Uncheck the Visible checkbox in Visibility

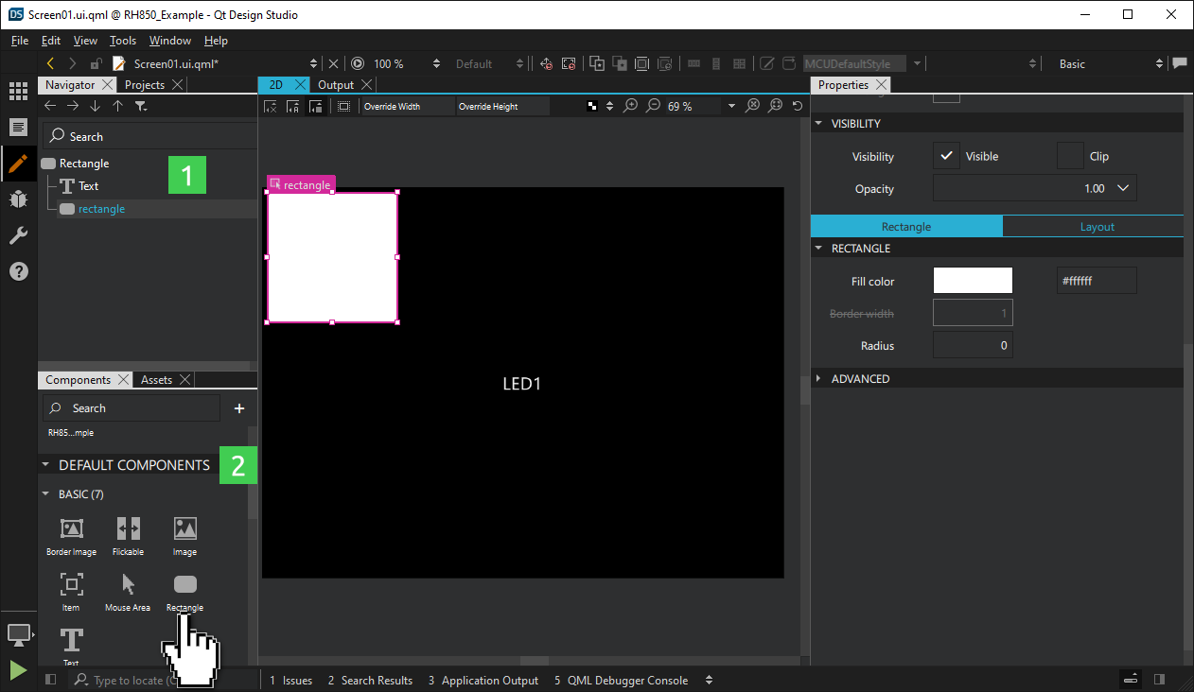(946, 156)
